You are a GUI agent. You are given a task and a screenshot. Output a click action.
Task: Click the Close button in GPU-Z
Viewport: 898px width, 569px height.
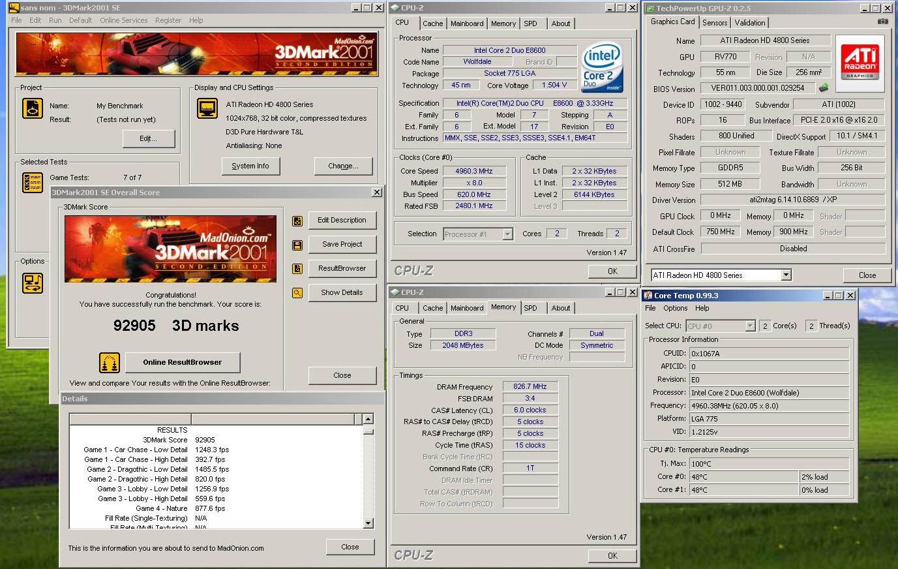click(x=867, y=275)
